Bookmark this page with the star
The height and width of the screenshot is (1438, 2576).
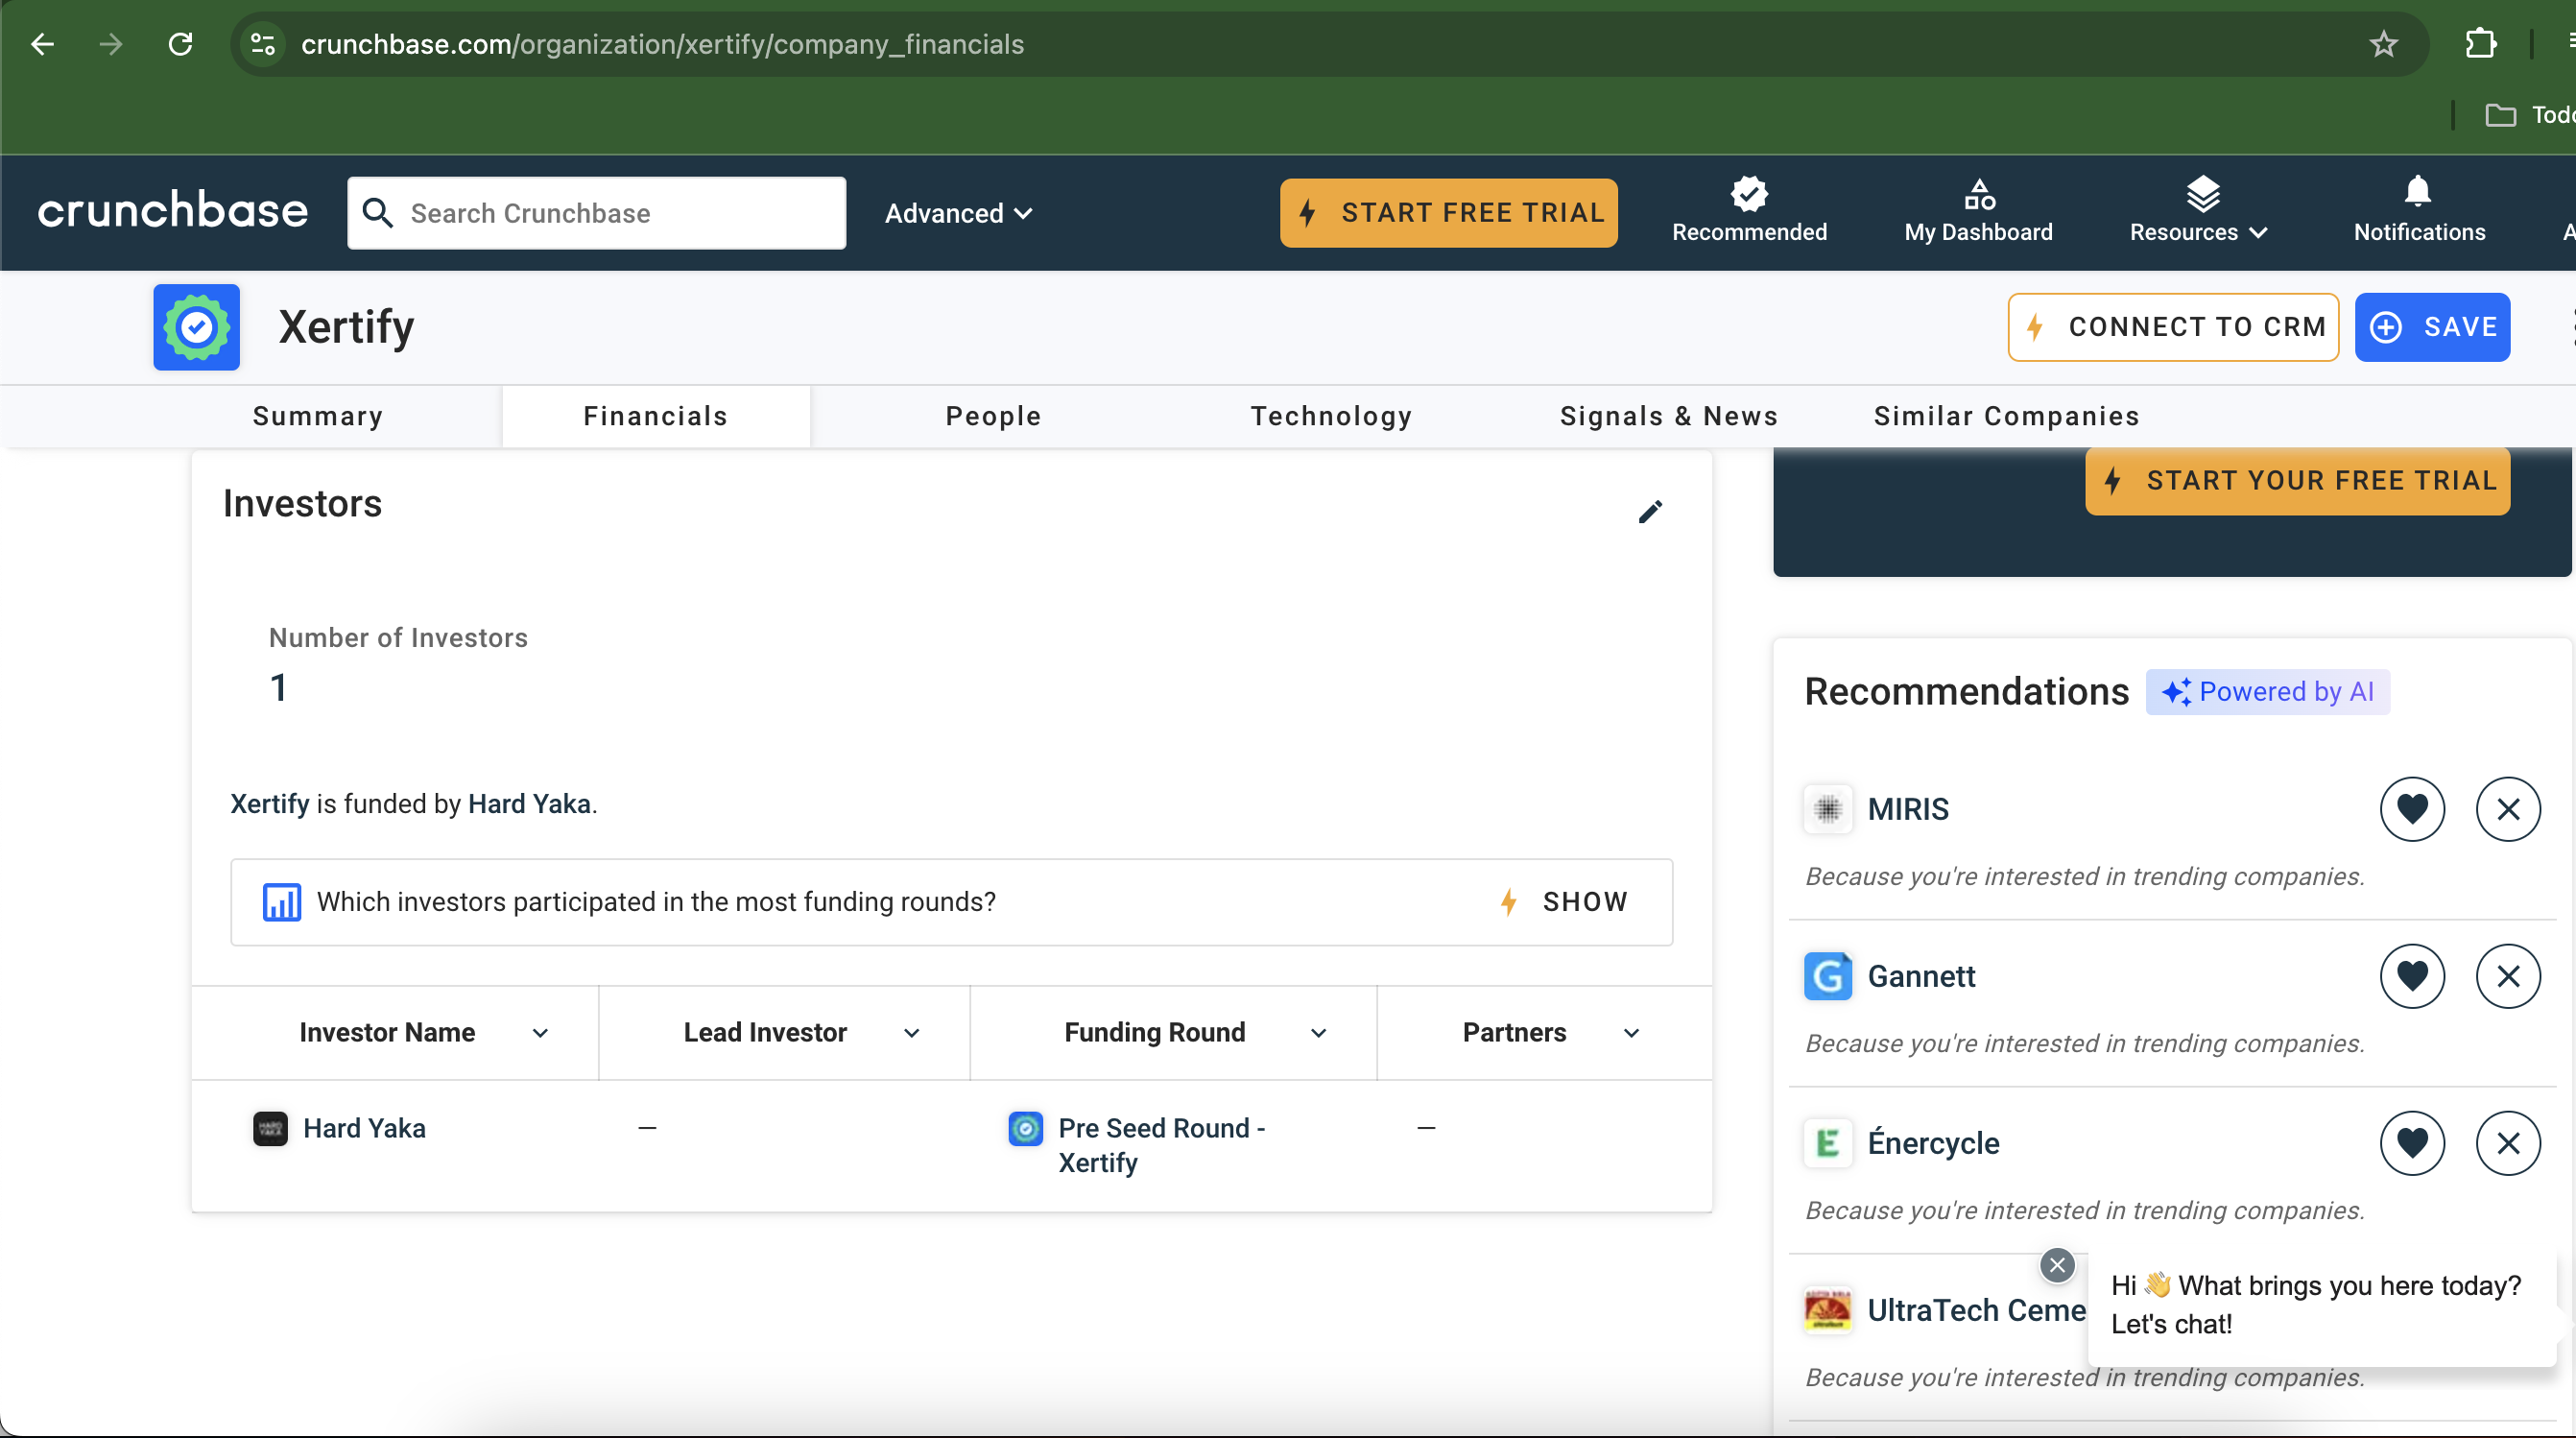click(x=2384, y=44)
